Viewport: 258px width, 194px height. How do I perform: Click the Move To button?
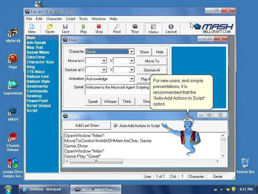(152, 61)
